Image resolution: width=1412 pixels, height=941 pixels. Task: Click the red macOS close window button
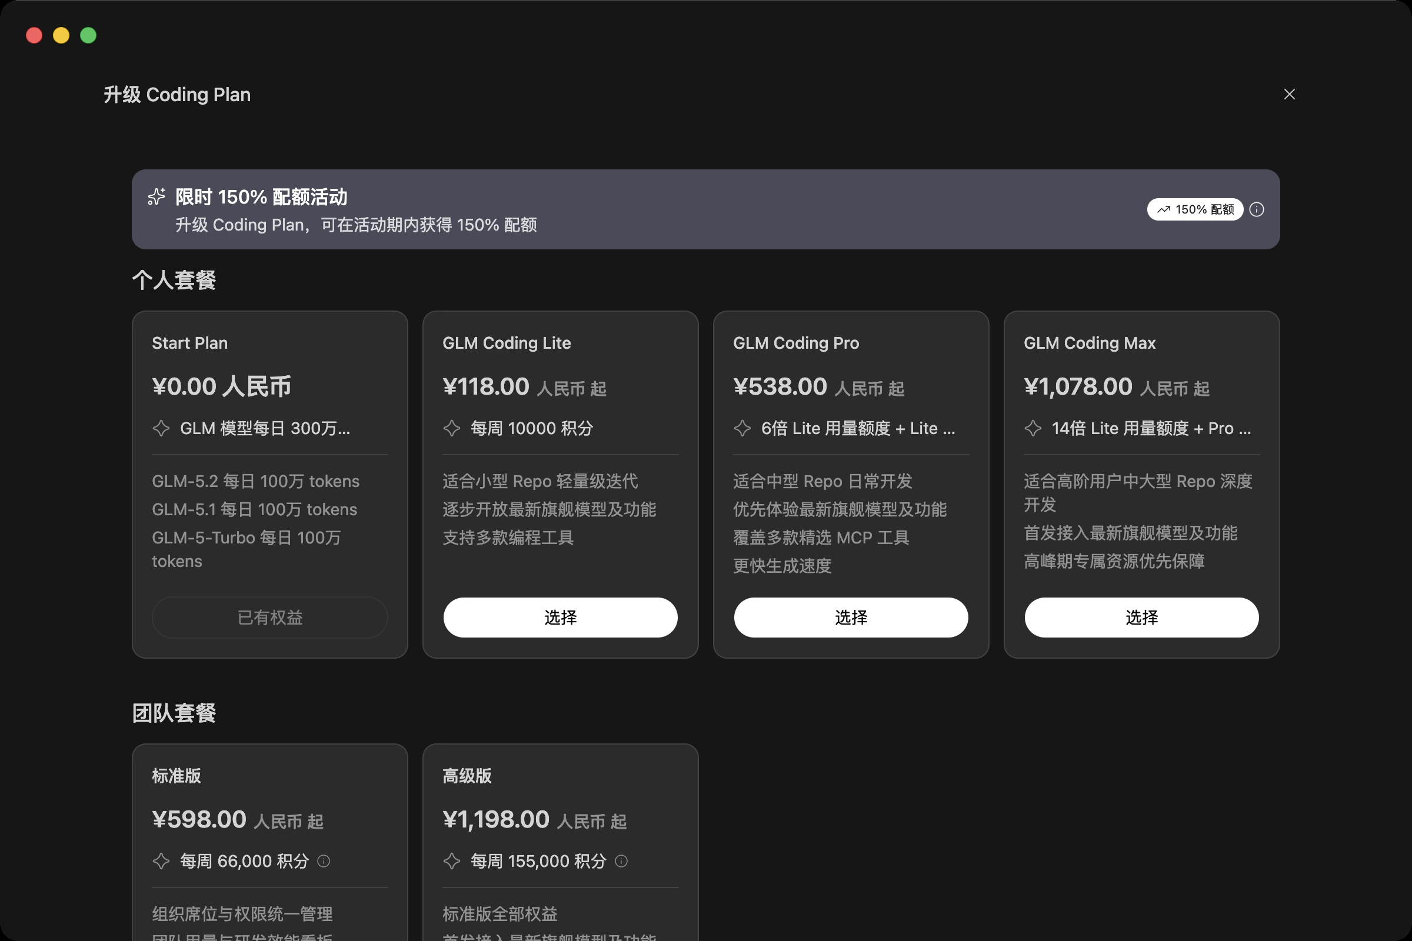pyautogui.click(x=34, y=35)
